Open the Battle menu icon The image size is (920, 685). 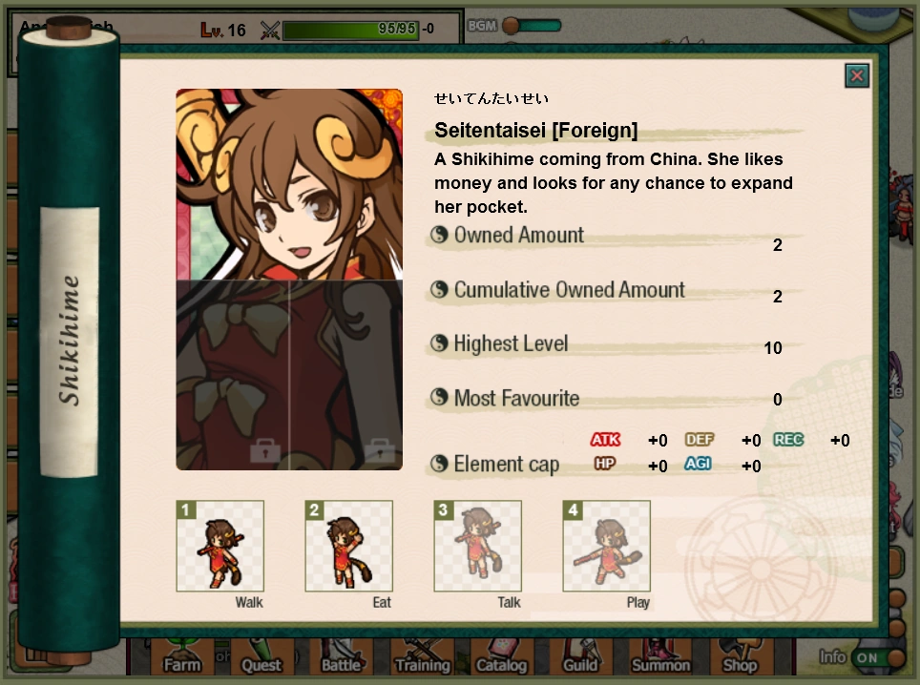342,658
